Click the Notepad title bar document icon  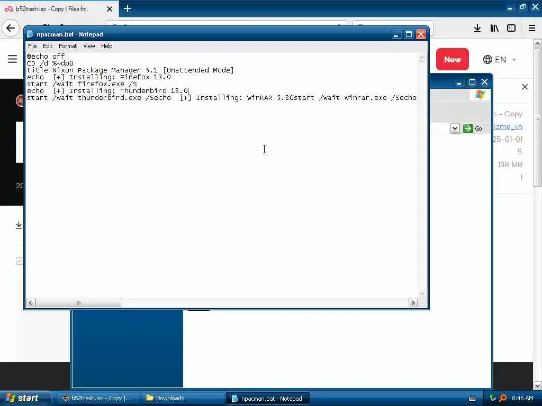30,34
